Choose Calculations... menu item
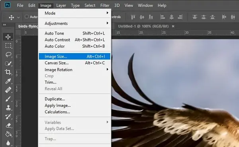The image size is (239, 147). (75, 112)
